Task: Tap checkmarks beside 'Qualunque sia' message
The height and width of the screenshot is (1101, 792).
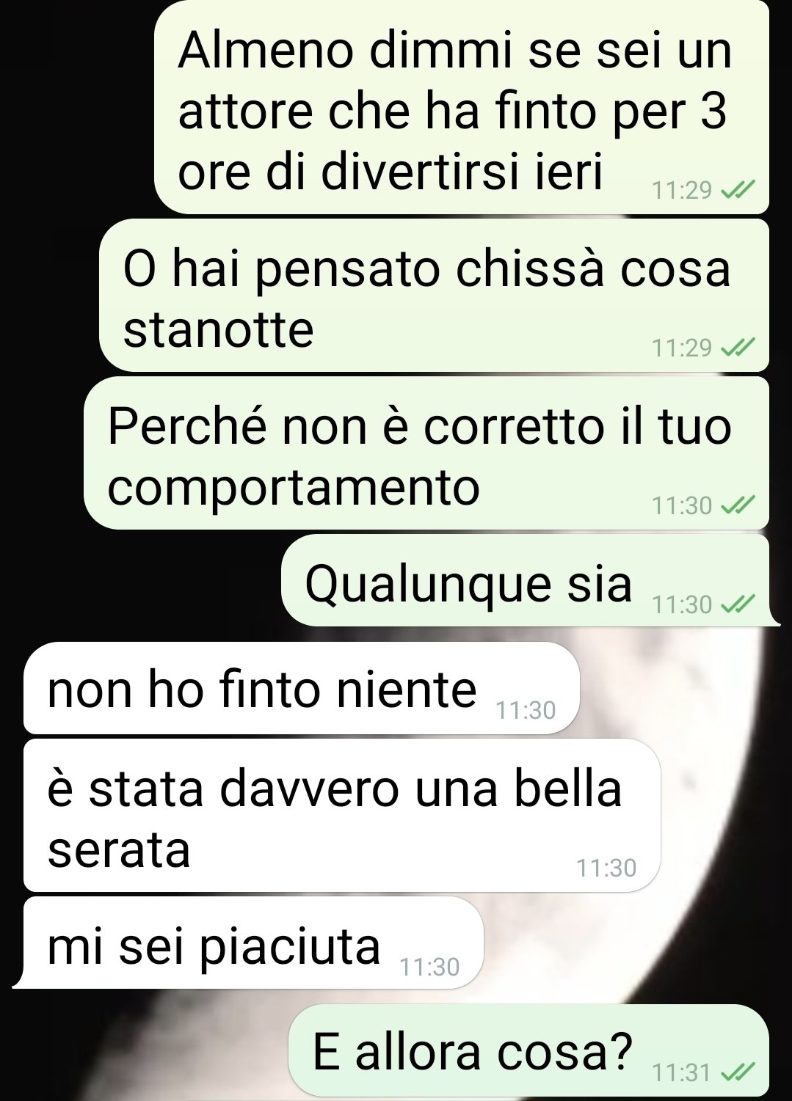Action: tap(737, 604)
